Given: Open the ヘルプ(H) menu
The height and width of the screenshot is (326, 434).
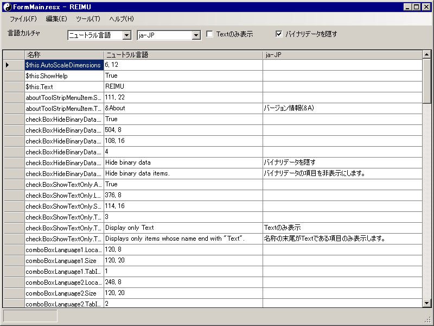Looking at the screenshot, I should [x=121, y=19].
